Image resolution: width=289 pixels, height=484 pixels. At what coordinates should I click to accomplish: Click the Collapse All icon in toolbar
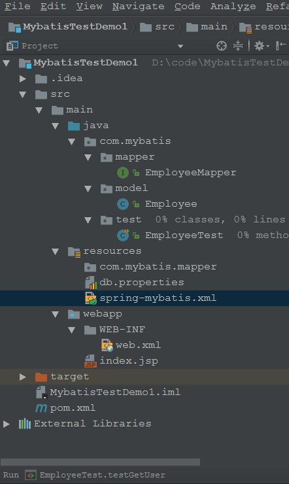click(238, 46)
